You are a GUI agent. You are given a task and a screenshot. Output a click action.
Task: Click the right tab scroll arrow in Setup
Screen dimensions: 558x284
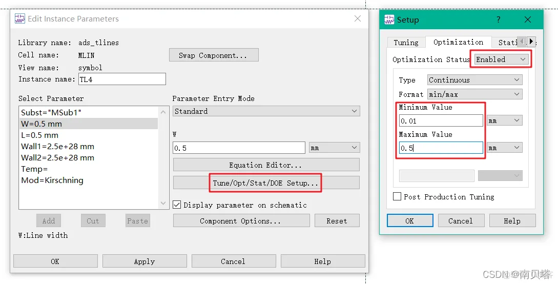pos(531,42)
